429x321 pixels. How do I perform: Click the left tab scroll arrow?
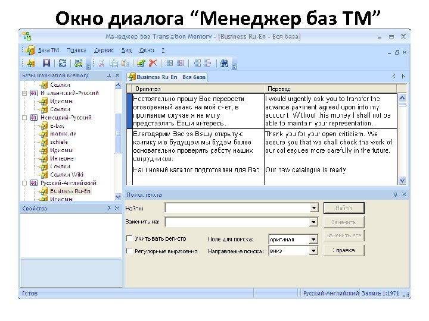click(x=394, y=76)
